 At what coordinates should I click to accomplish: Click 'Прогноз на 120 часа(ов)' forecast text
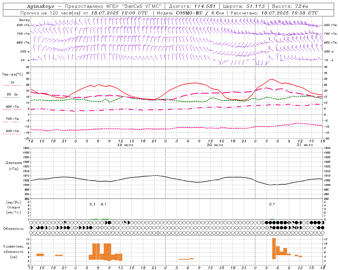pyautogui.click(x=51, y=13)
